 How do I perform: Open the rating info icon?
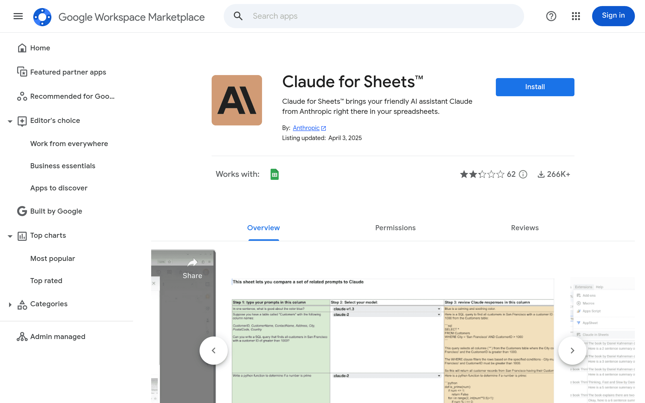click(x=523, y=174)
